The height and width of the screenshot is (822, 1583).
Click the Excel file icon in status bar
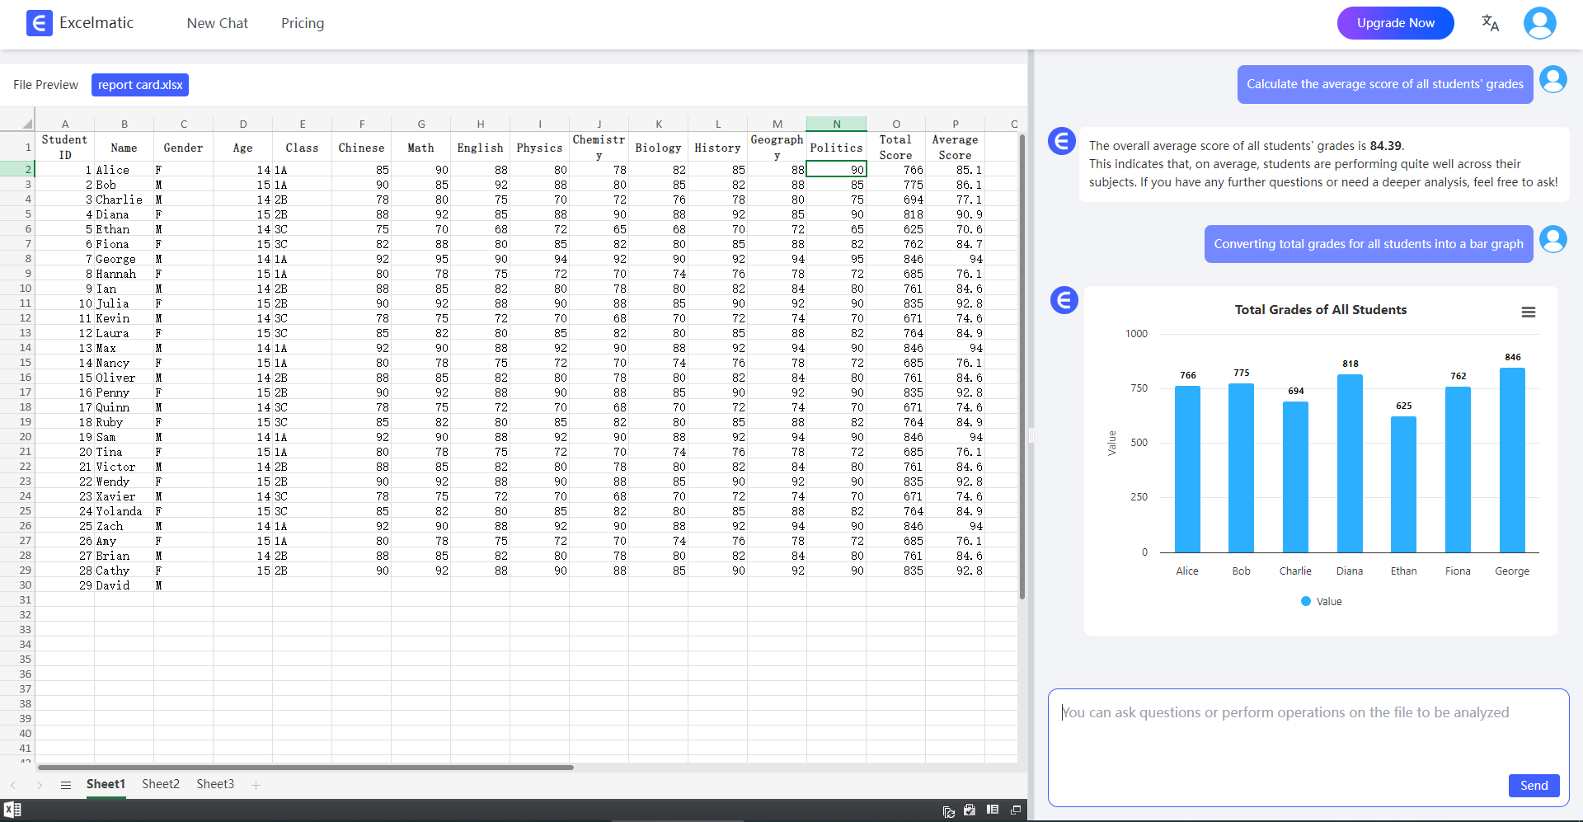click(x=12, y=810)
